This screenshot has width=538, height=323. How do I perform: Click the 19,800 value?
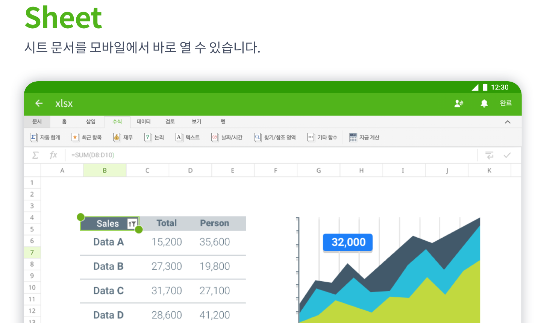(x=215, y=266)
